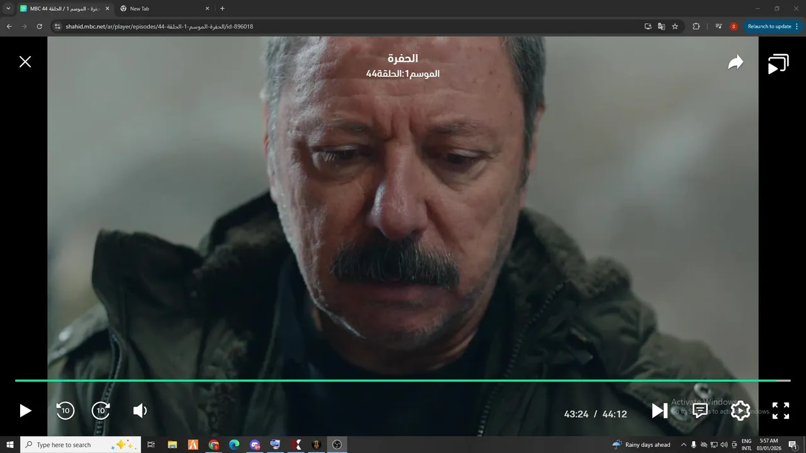806x453 pixels.
Task: Open the Windows Start menu
Action: tap(10, 445)
